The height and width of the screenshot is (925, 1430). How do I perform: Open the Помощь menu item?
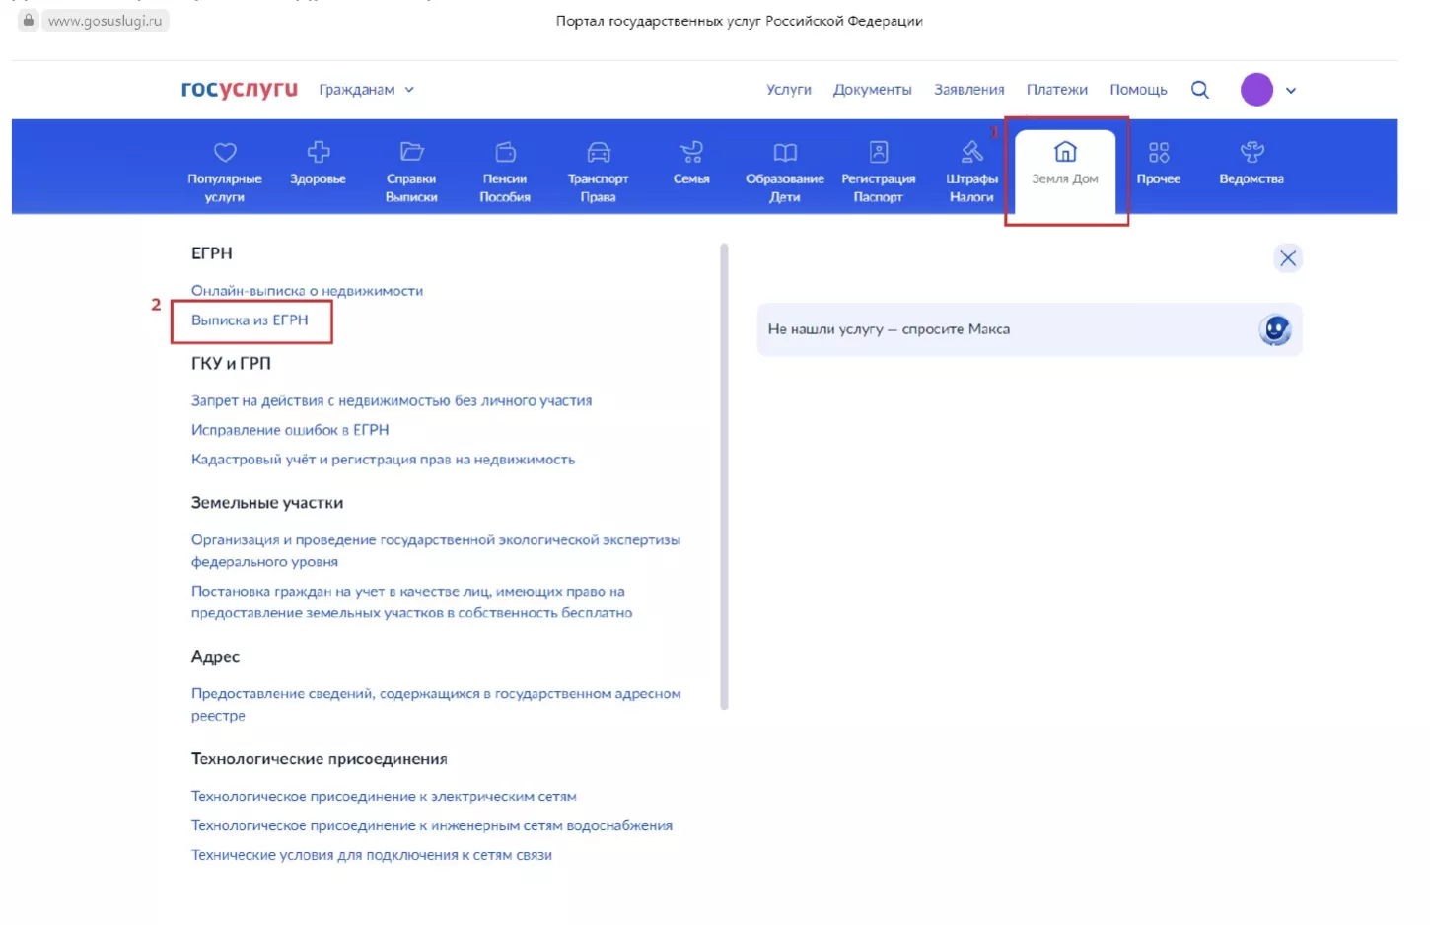[x=1138, y=90]
